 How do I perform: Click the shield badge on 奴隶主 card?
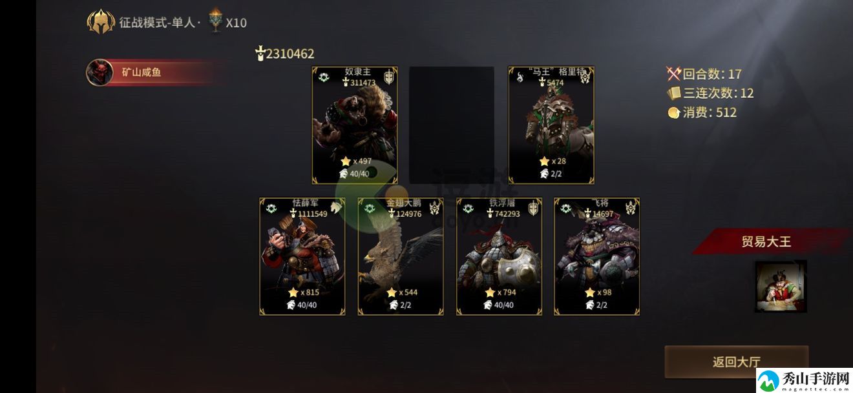[390, 78]
